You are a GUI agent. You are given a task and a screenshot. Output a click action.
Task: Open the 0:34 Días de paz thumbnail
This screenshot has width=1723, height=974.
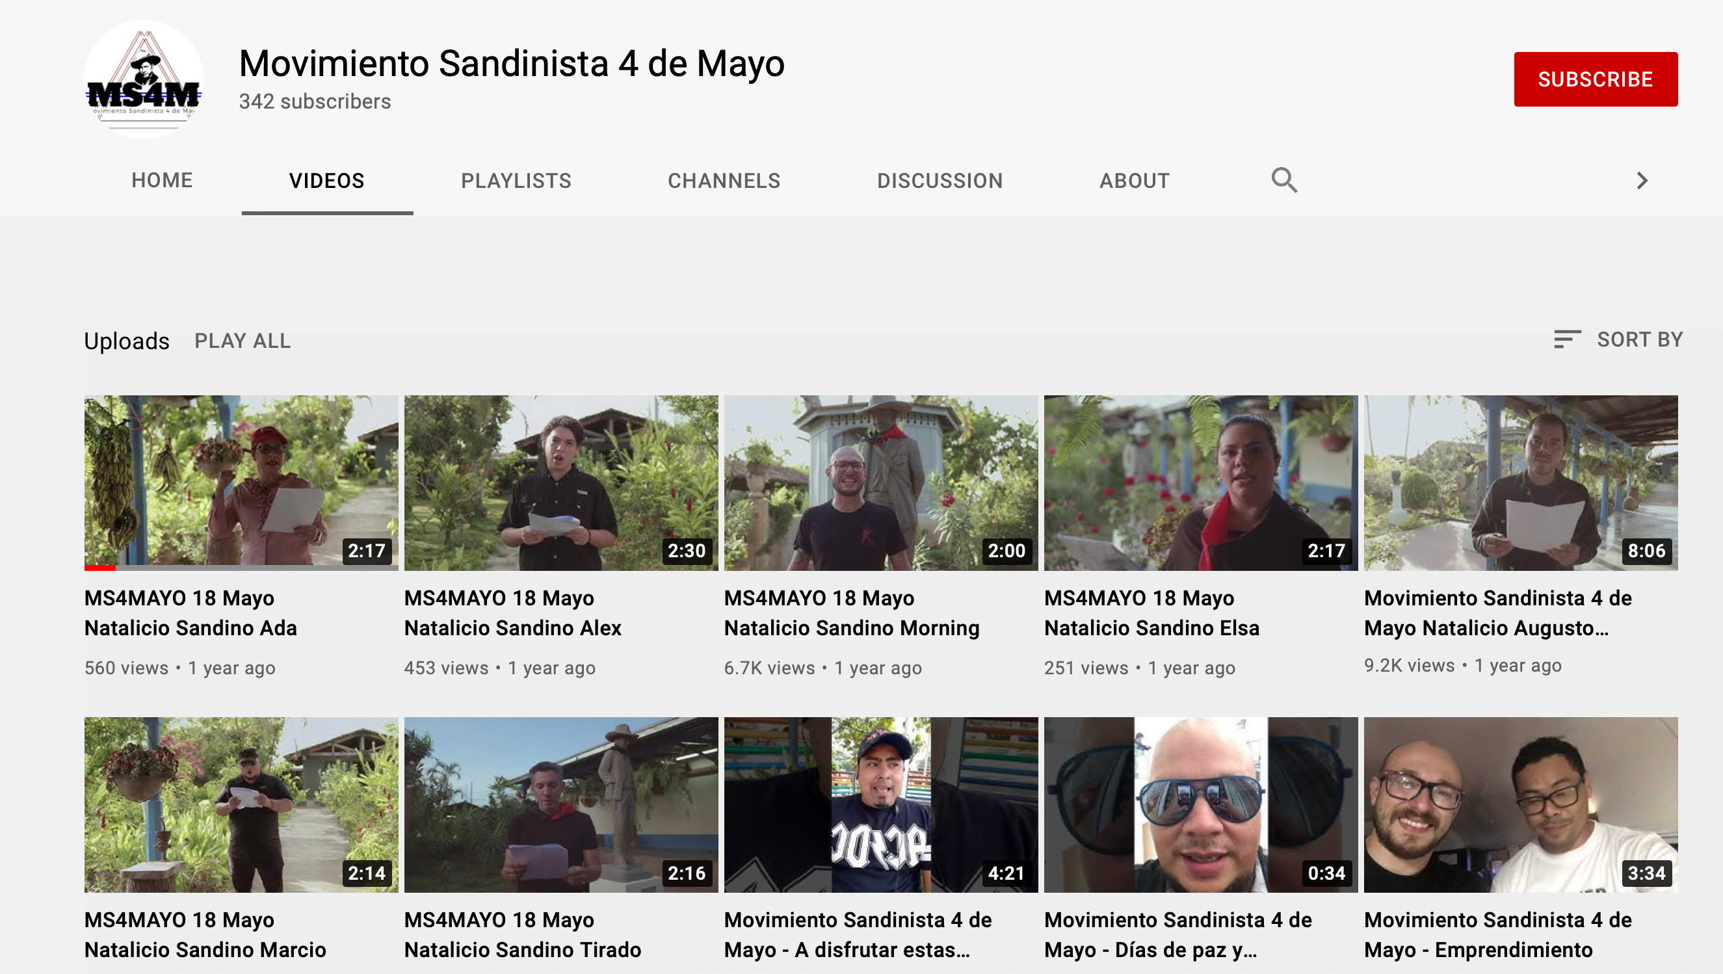[x=1201, y=804]
